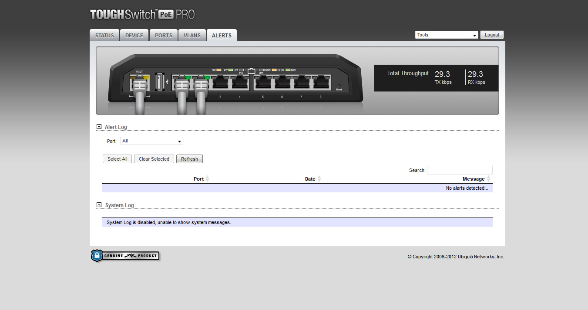Click port 7 on the switch image
Image resolution: width=588 pixels, height=310 pixels.
tap(301, 82)
